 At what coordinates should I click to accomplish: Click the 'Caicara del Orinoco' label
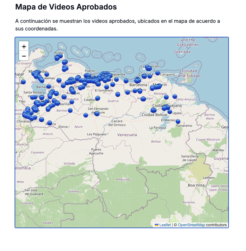click(117, 123)
